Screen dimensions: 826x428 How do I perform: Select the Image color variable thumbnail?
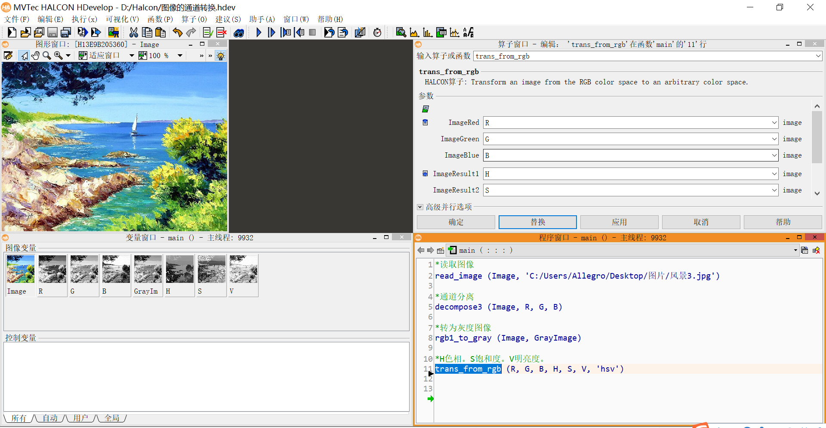(20, 275)
